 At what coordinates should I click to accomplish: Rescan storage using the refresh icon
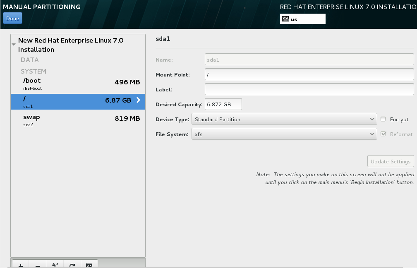(x=72, y=265)
